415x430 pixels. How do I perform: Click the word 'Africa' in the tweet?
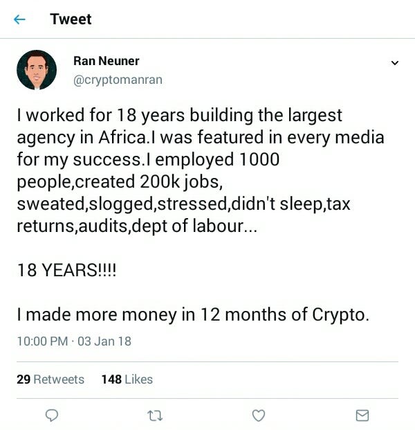122,137
